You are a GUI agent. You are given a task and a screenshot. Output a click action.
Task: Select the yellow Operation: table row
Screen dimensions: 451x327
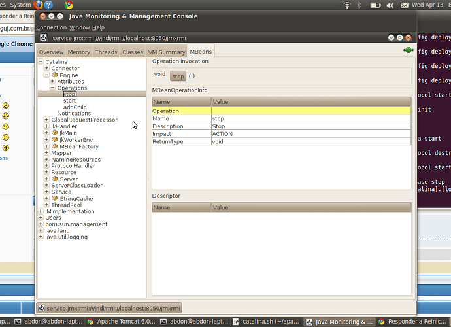coord(282,111)
